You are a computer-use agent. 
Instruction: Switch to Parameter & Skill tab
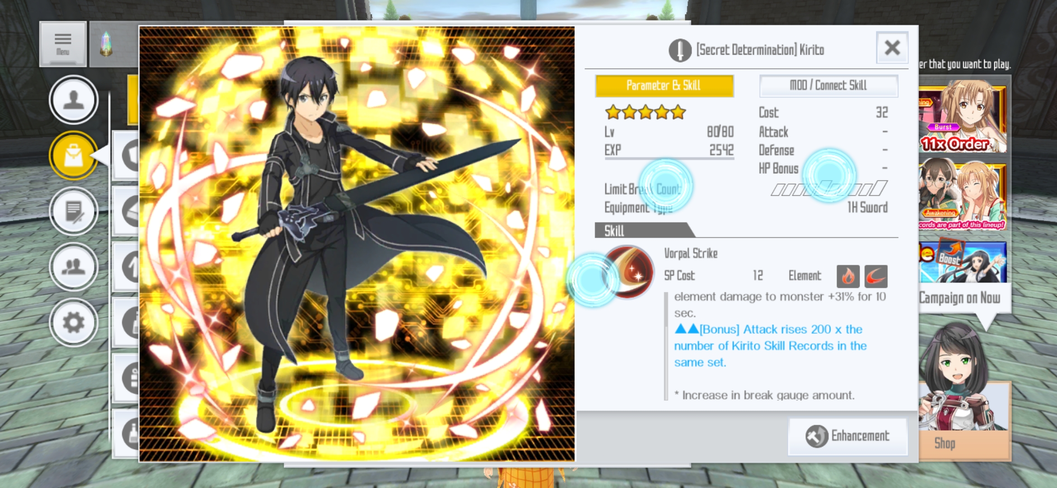click(664, 86)
